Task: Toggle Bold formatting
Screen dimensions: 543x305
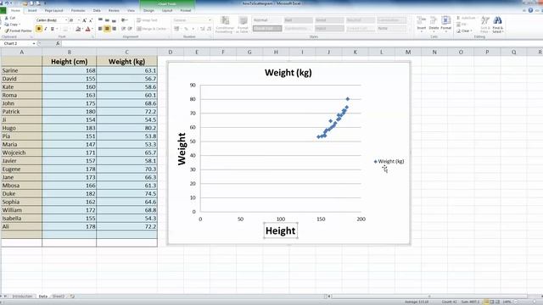Action: 39,29
